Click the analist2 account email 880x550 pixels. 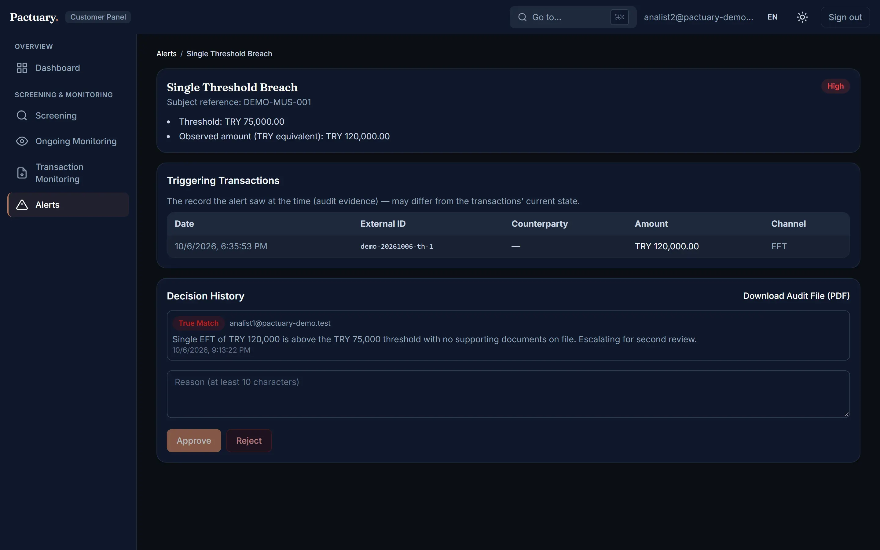coord(698,17)
